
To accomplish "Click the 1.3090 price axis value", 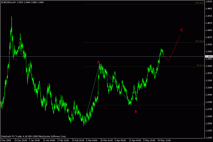I will point(209,95).
